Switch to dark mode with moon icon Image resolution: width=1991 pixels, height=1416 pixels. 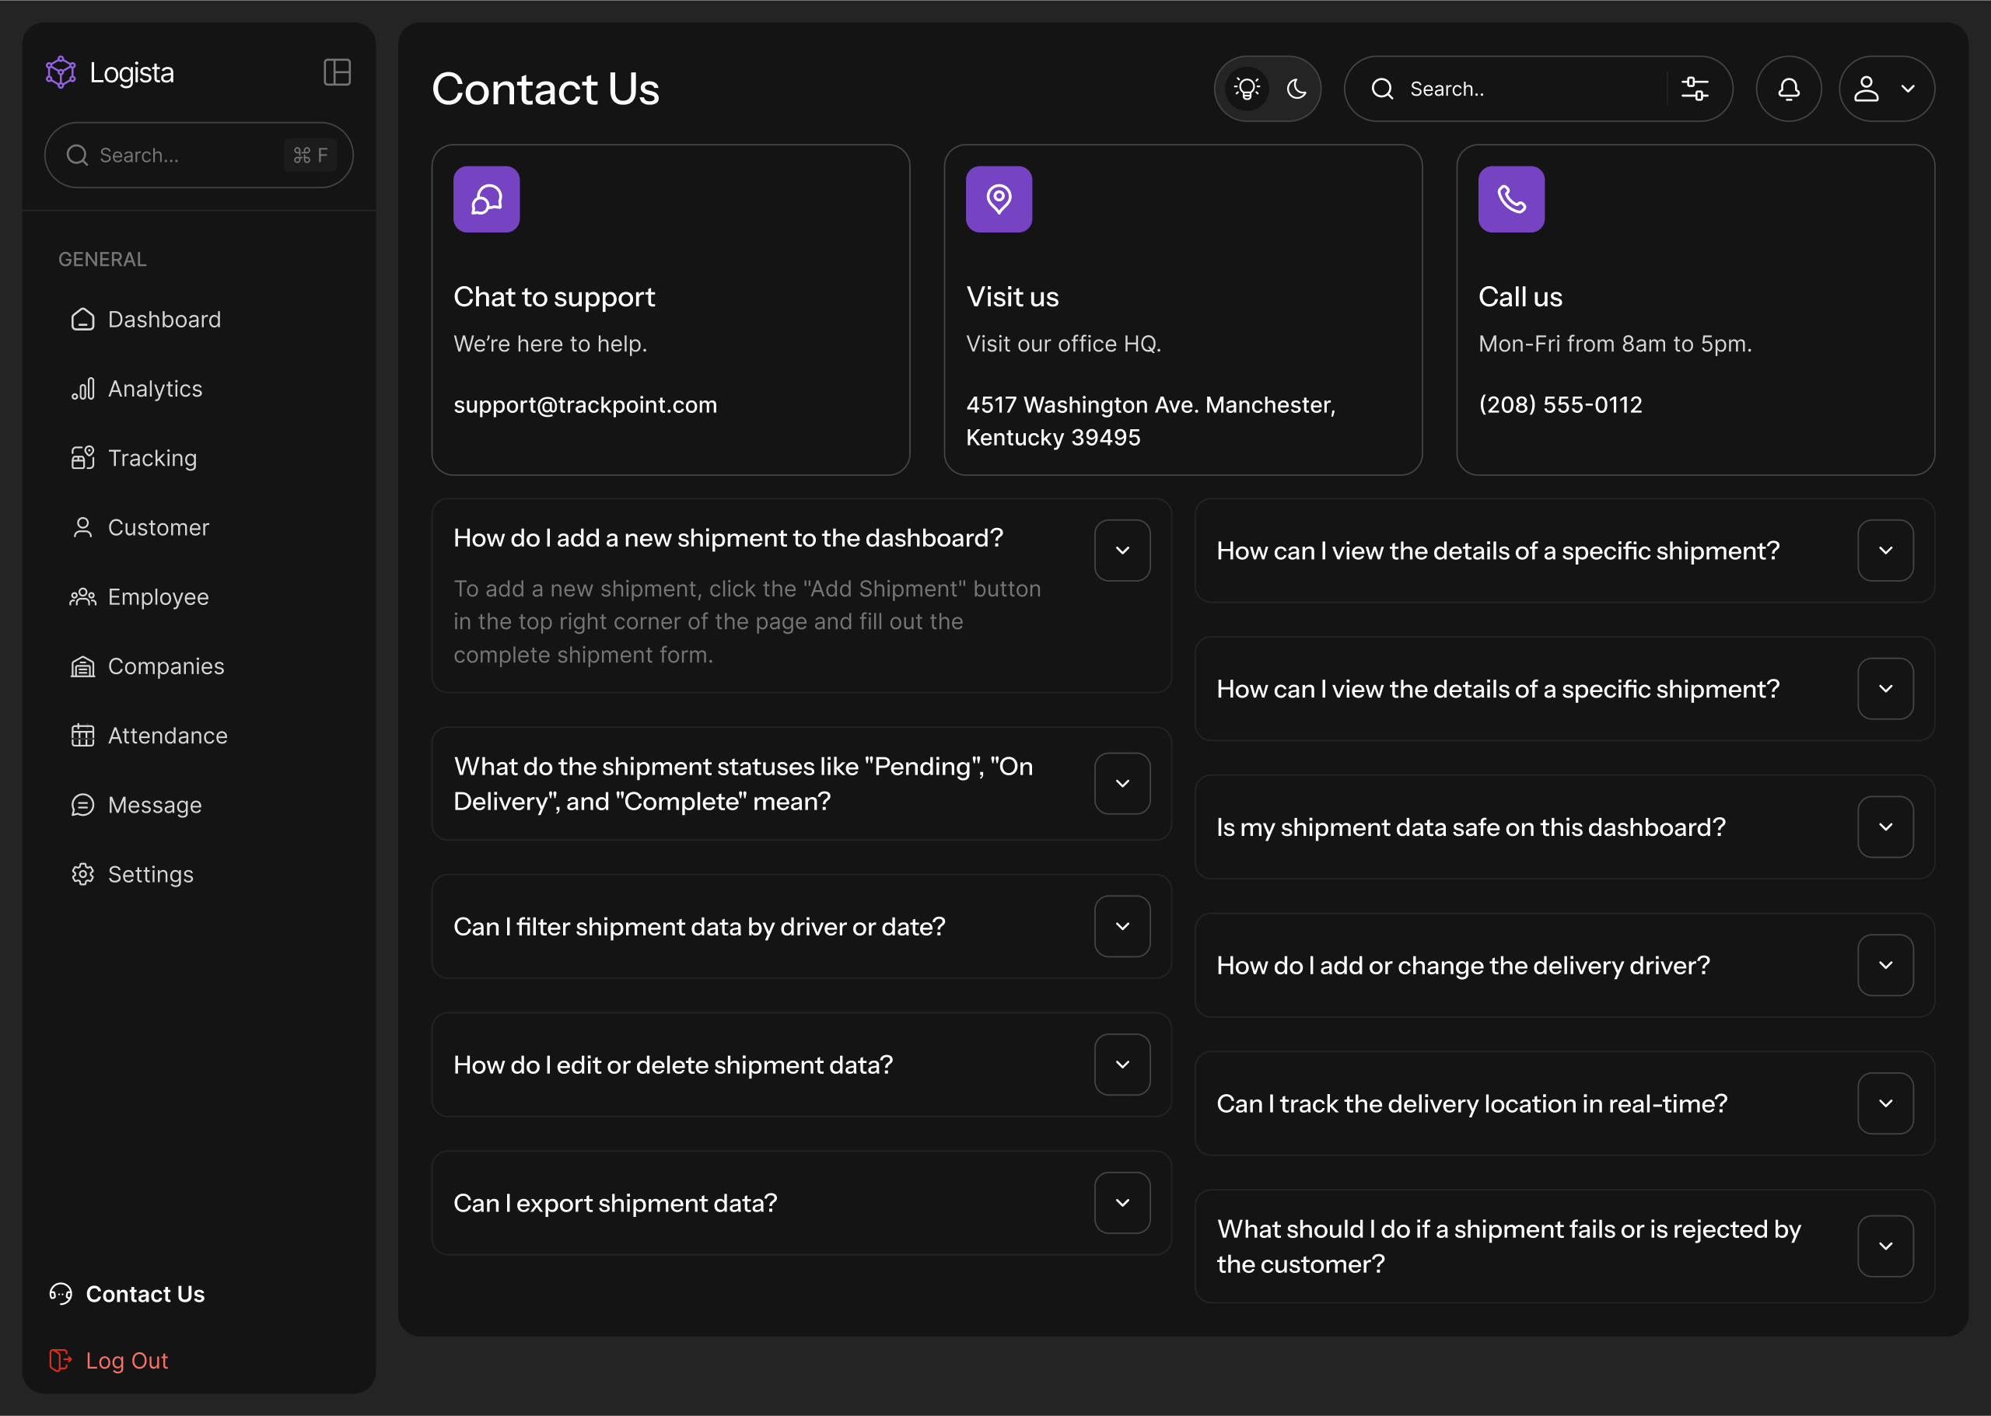pos(1296,89)
